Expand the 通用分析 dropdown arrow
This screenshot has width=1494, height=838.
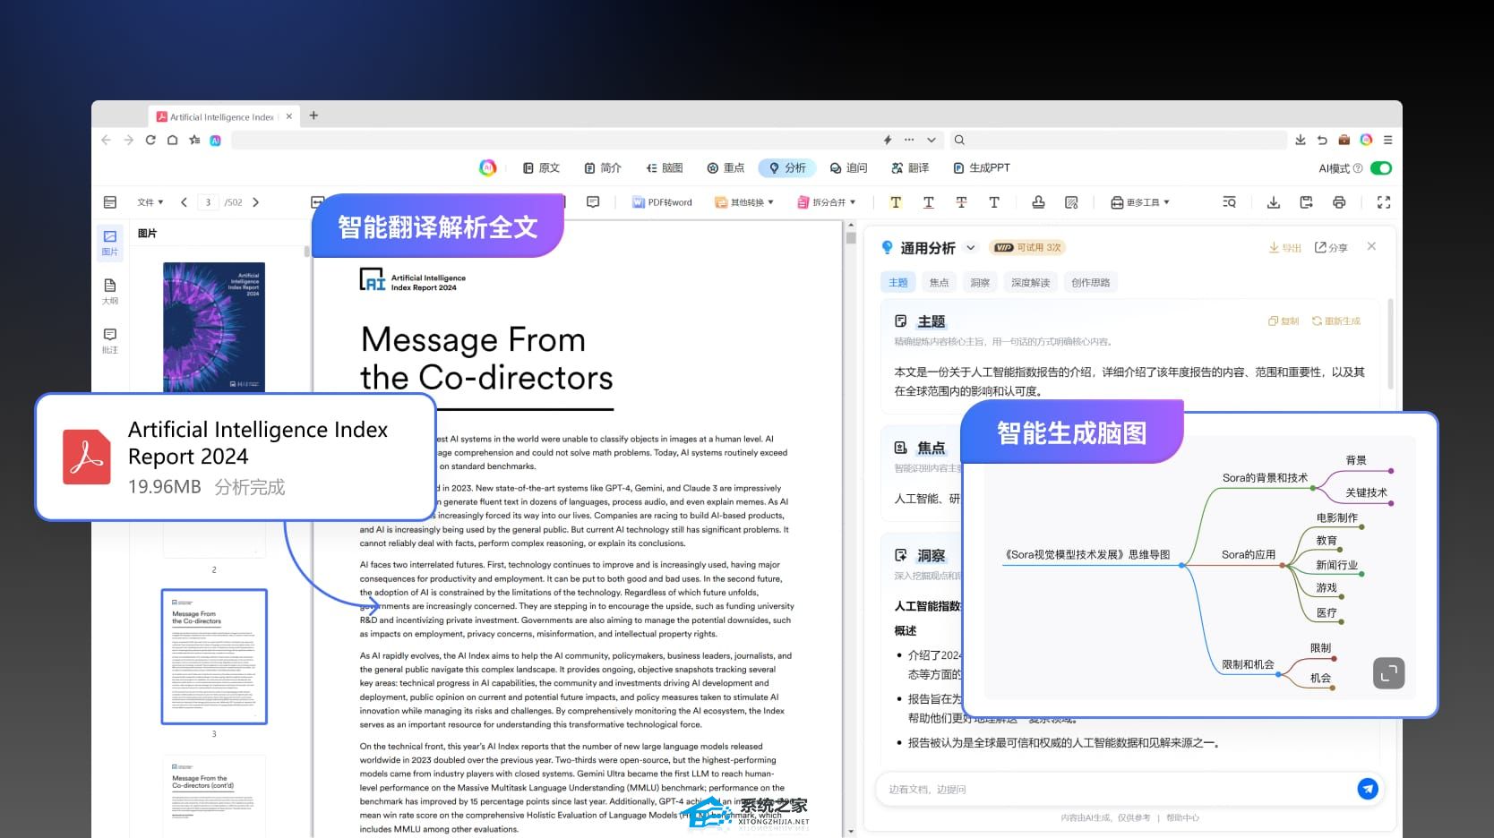971,248
